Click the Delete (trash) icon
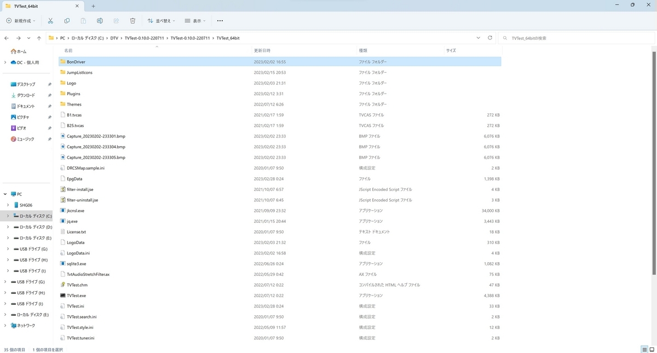Screen dimensions: 657x353 pyautogui.click(x=132, y=21)
